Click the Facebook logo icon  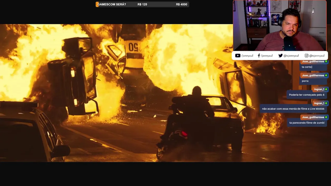[x=259, y=56]
